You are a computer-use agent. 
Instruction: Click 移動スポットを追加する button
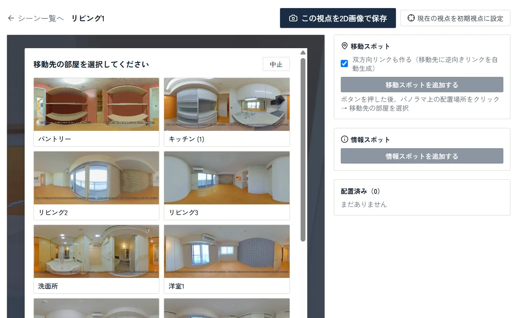point(422,85)
